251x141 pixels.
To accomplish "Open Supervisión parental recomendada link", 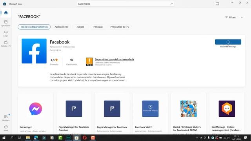I will [x=114, y=59].
